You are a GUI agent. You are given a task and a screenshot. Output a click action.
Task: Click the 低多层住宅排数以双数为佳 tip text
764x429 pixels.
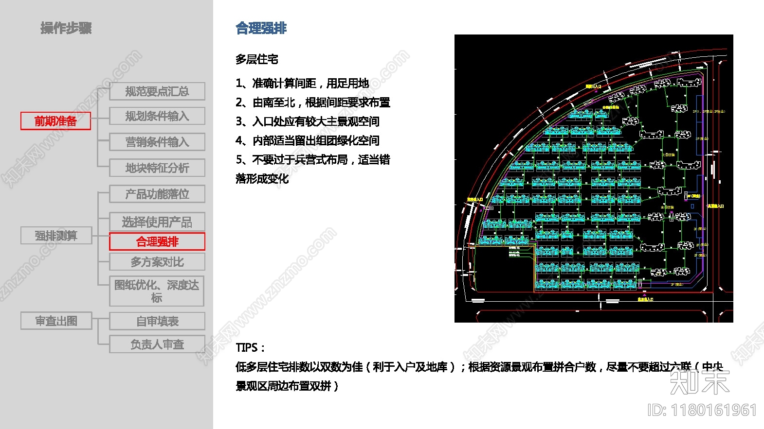point(299,367)
